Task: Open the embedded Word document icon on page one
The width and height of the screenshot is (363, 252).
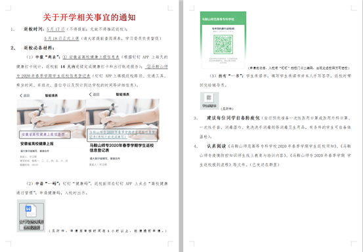Action: pos(31,216)
